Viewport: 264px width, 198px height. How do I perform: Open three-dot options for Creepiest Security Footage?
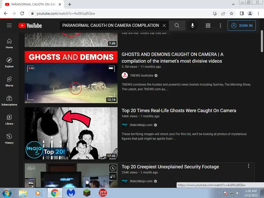click(248, 166)
